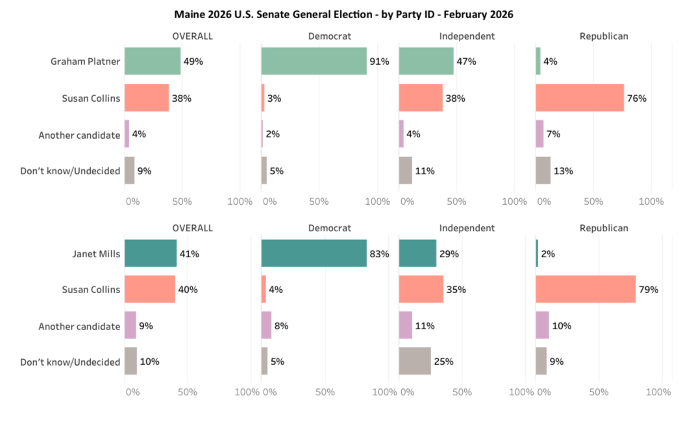The width and height of the screenshot is (694, 422).
Task: Click Susan Collins' 38% overall bar
Action: pyautogui.click(x=146, y=98)
